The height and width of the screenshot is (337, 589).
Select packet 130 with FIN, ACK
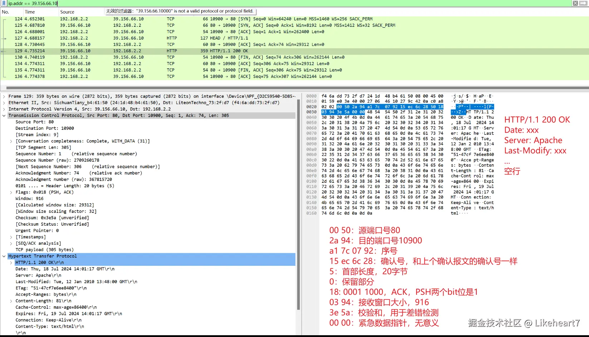tap(294, 57)
